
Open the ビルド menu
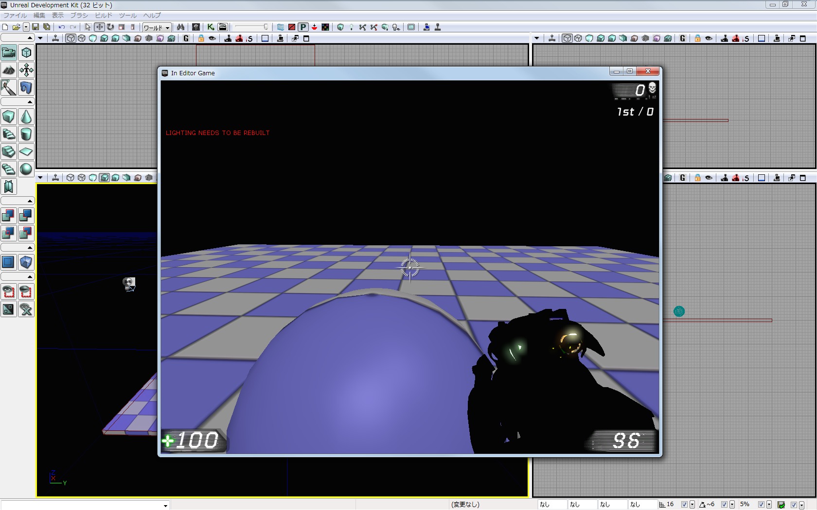[103, 15]
